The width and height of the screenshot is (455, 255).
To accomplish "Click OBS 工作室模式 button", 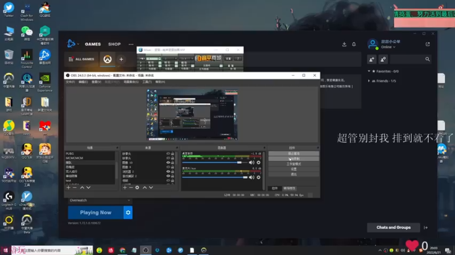I will [293, 164].
